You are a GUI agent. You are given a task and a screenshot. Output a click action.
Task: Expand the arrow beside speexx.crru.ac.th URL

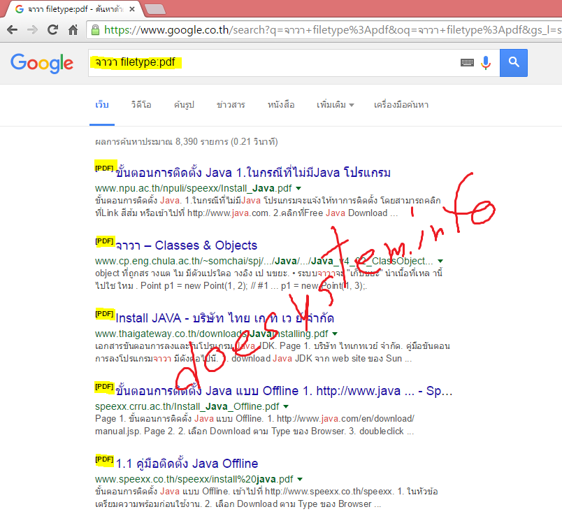pos(286,407)
